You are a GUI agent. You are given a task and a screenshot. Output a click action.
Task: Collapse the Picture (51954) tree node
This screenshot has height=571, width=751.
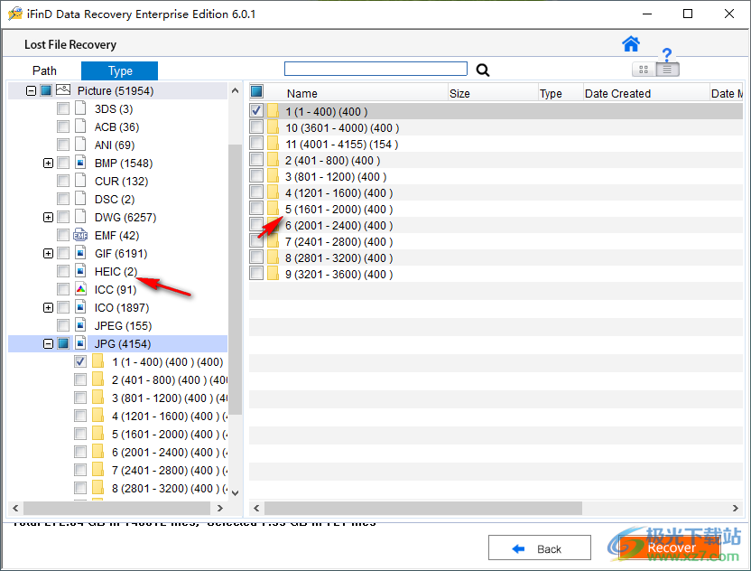pos(31,90)
